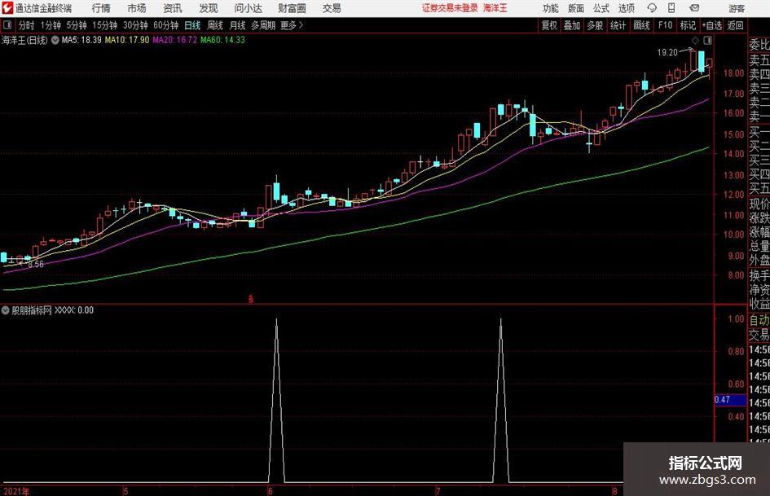Open the mail message icon
The image size is (770, 496).
point(694,8)
